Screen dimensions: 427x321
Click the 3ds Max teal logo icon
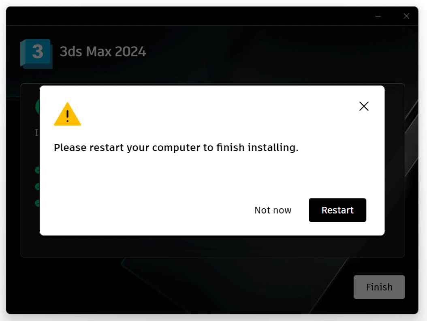36,53
